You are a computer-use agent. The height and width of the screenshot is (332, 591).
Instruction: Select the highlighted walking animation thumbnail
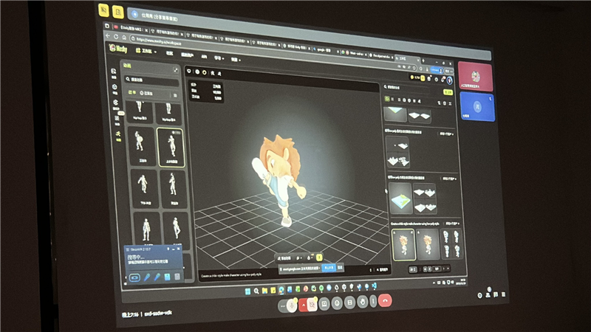pyautogui.click(x=171, y=146)
